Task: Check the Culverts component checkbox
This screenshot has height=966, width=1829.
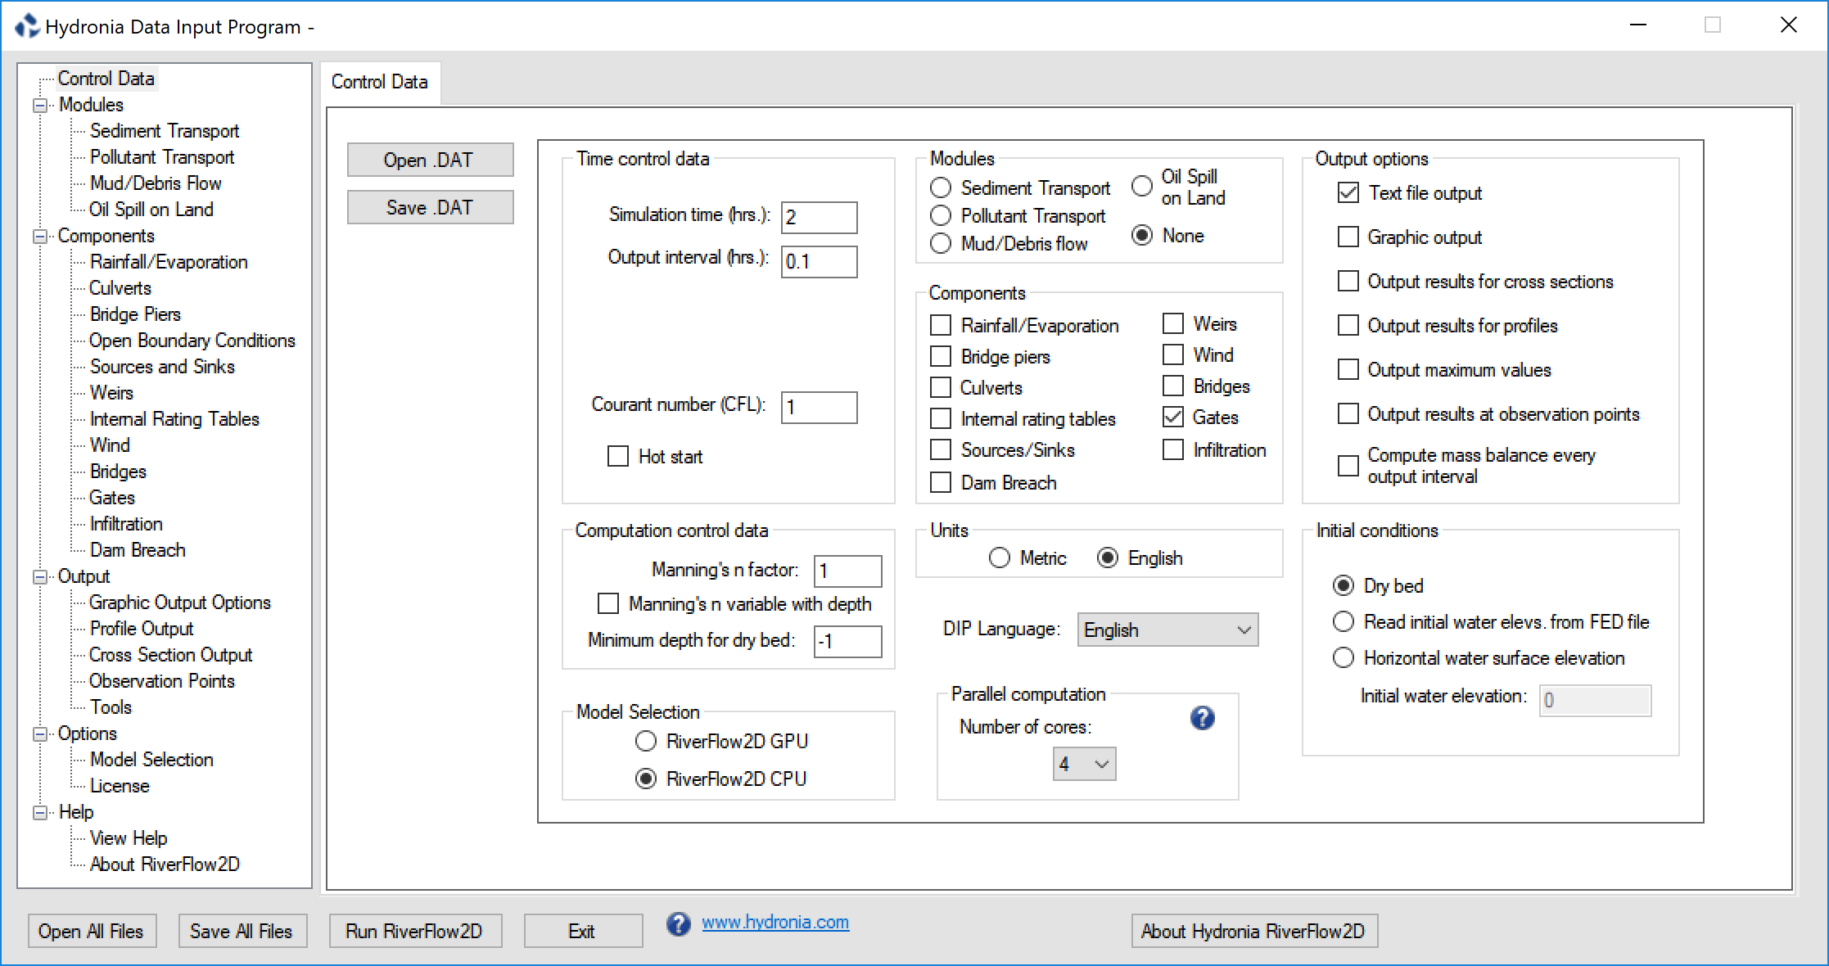Action: (941, 387)
